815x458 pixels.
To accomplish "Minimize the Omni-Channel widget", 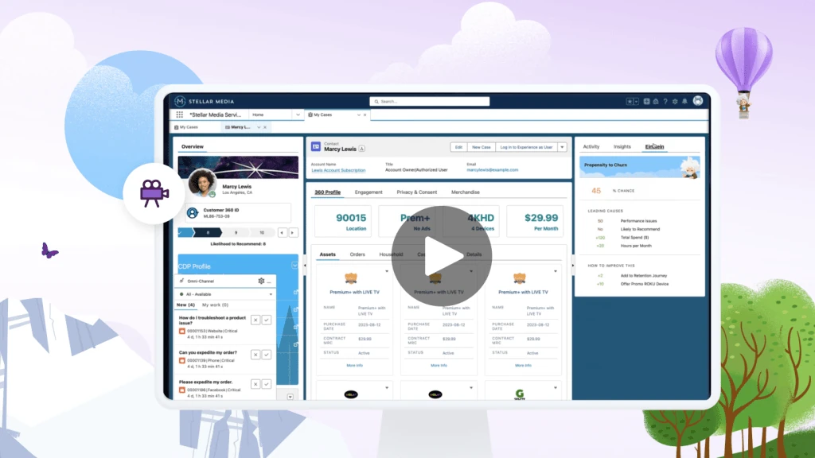I will (269, 281).
